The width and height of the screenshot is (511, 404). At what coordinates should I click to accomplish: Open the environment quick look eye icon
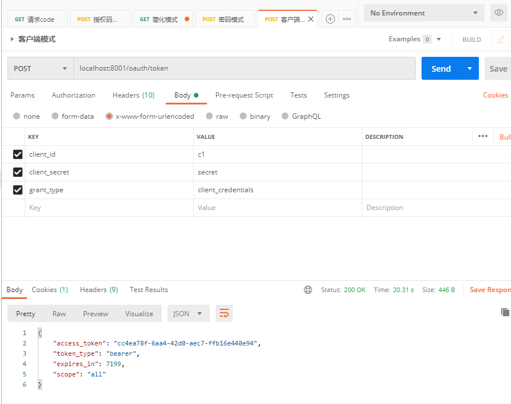tap(498, 12)
